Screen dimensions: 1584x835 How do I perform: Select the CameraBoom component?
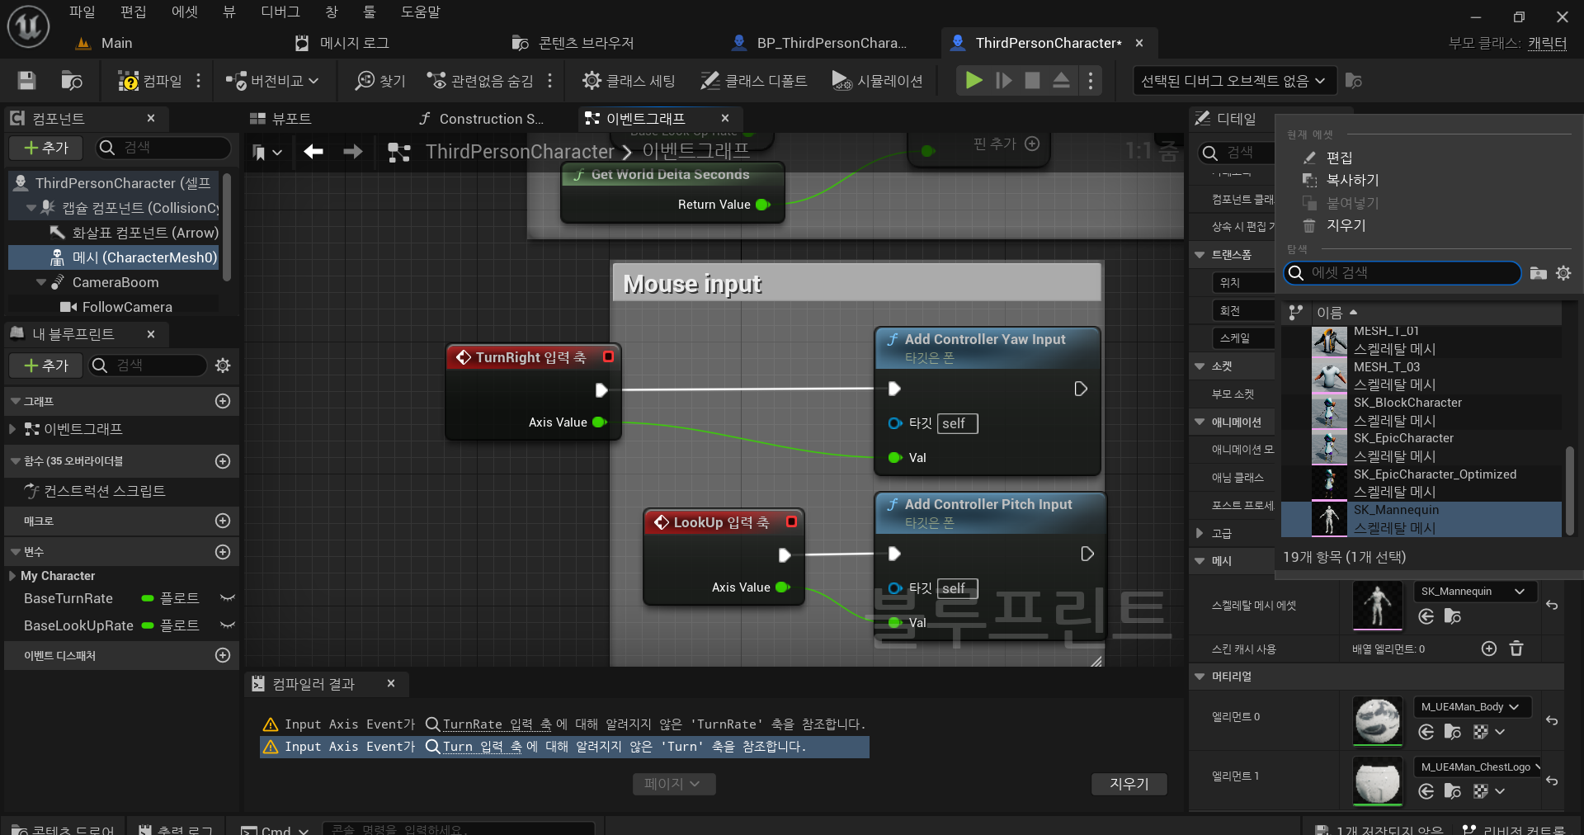click(115, 282)
